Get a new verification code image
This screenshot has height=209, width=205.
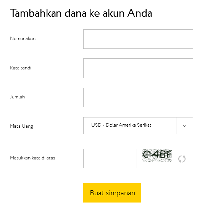point(182,159)
